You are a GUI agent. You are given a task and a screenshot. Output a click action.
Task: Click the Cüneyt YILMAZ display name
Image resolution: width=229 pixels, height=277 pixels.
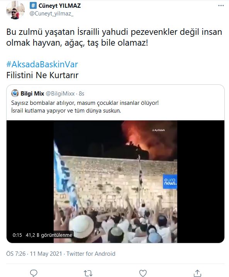(x=59, y=6)
